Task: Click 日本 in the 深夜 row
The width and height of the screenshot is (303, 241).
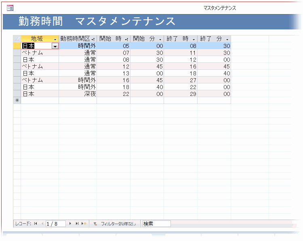Action: tap(40, 94)
